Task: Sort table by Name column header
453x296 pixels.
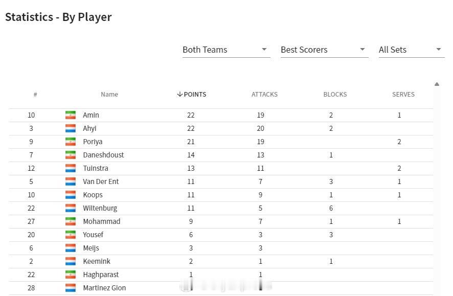Action: pos(109,95)
